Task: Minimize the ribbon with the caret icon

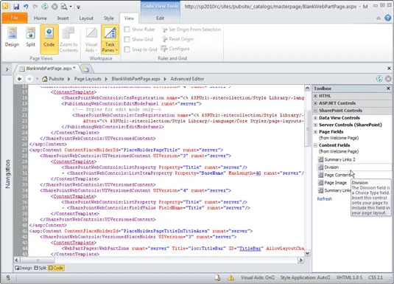Action: click(x=379, y=18)
